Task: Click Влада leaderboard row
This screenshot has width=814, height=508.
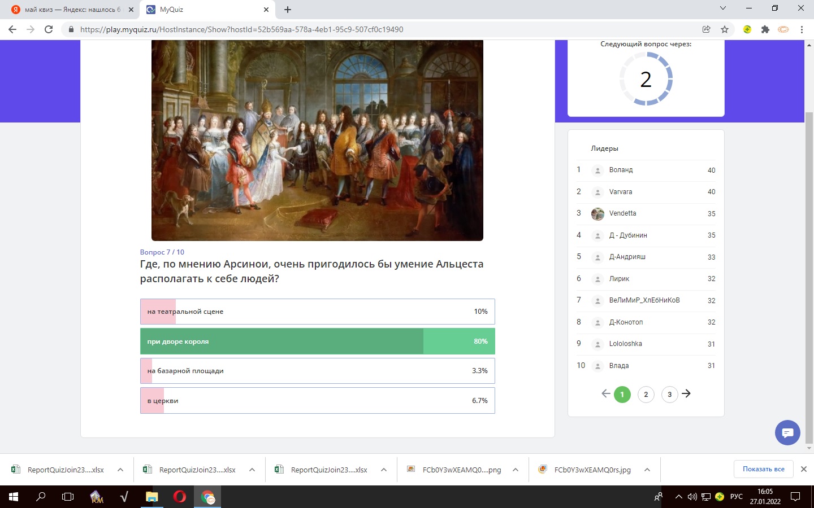Action: click(646, 366)
